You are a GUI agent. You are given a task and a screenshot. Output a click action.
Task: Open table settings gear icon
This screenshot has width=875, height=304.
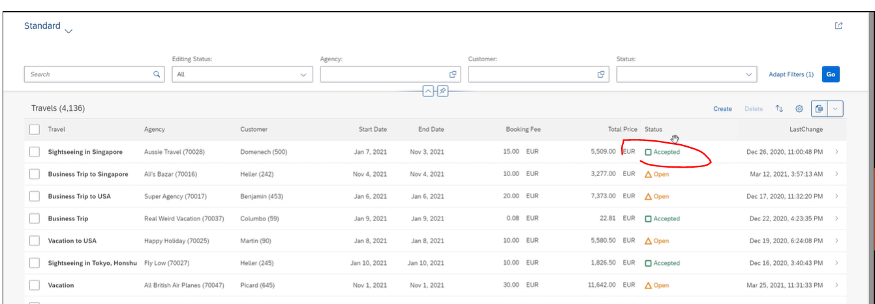click(x=799, y=109)
